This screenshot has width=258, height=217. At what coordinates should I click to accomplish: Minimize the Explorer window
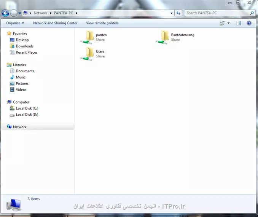[x=230, y=3]
